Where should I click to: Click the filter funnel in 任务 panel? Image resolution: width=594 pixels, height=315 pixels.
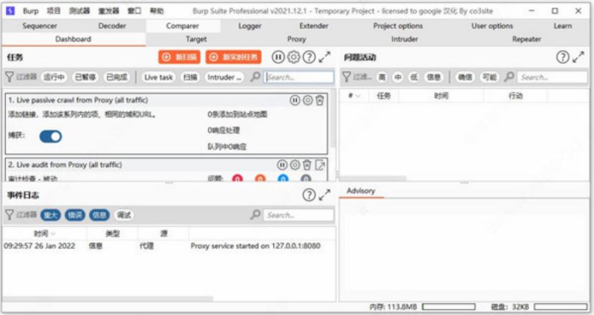(10, 77)
